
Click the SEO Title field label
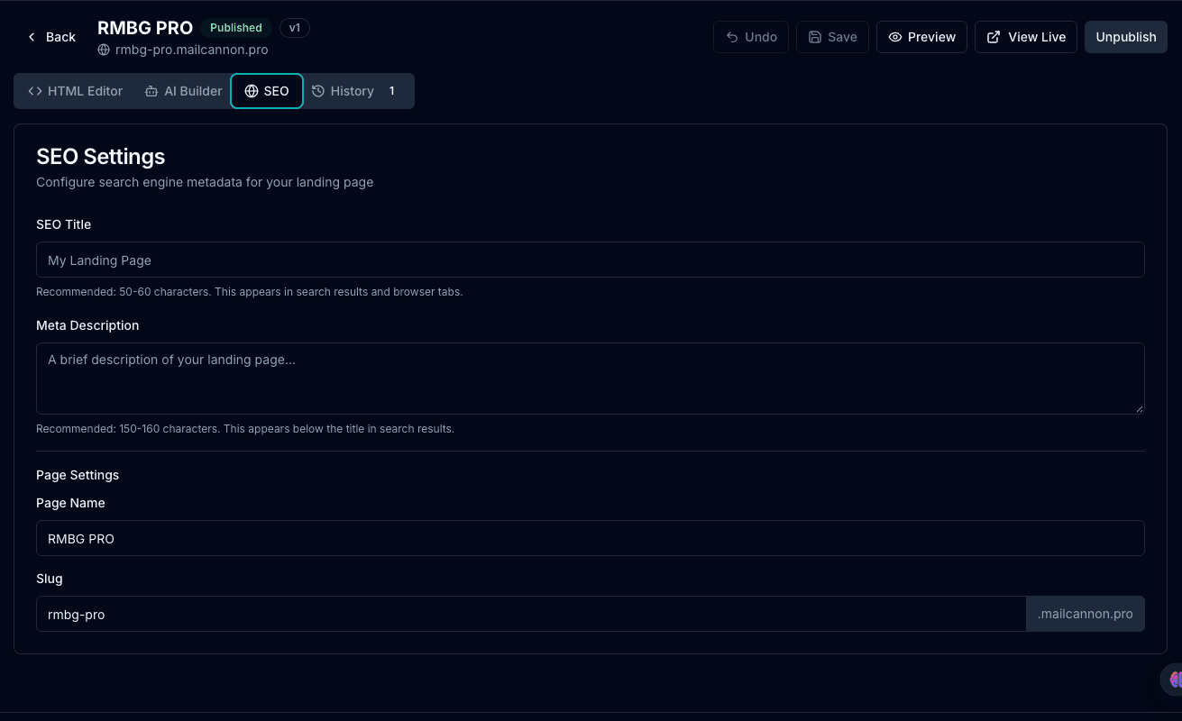[x=64, y=224]
